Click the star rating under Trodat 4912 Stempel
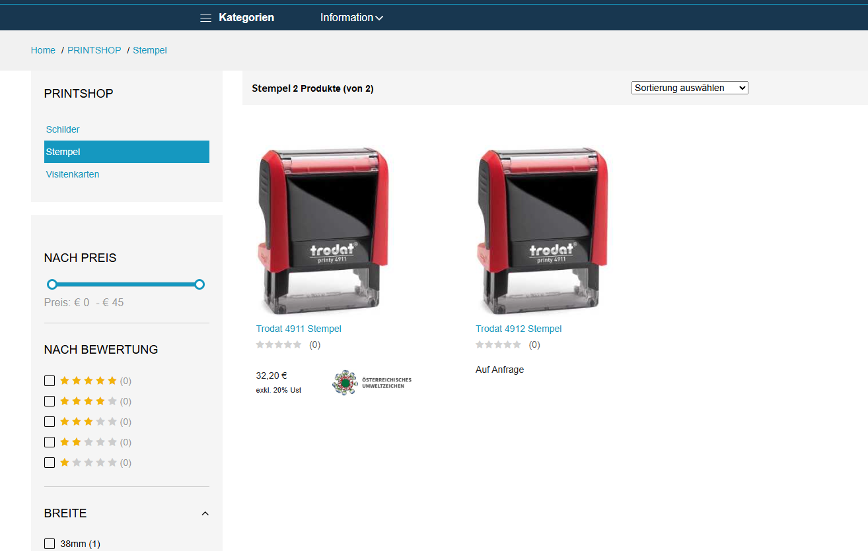 coord(498,344)
